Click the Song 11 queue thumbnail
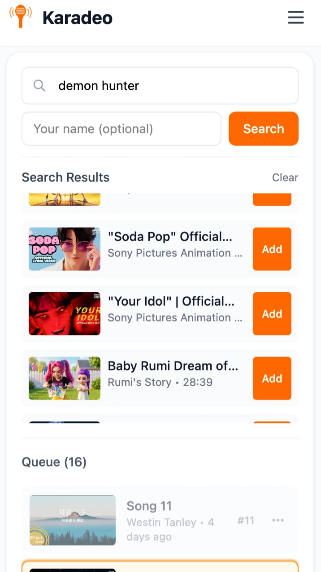The height and width of the screenshot is (572, 321). tap(72, 520)
